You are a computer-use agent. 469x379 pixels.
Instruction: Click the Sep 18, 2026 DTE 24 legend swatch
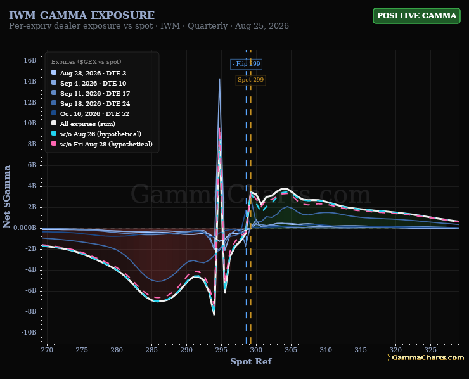point(54,103)
